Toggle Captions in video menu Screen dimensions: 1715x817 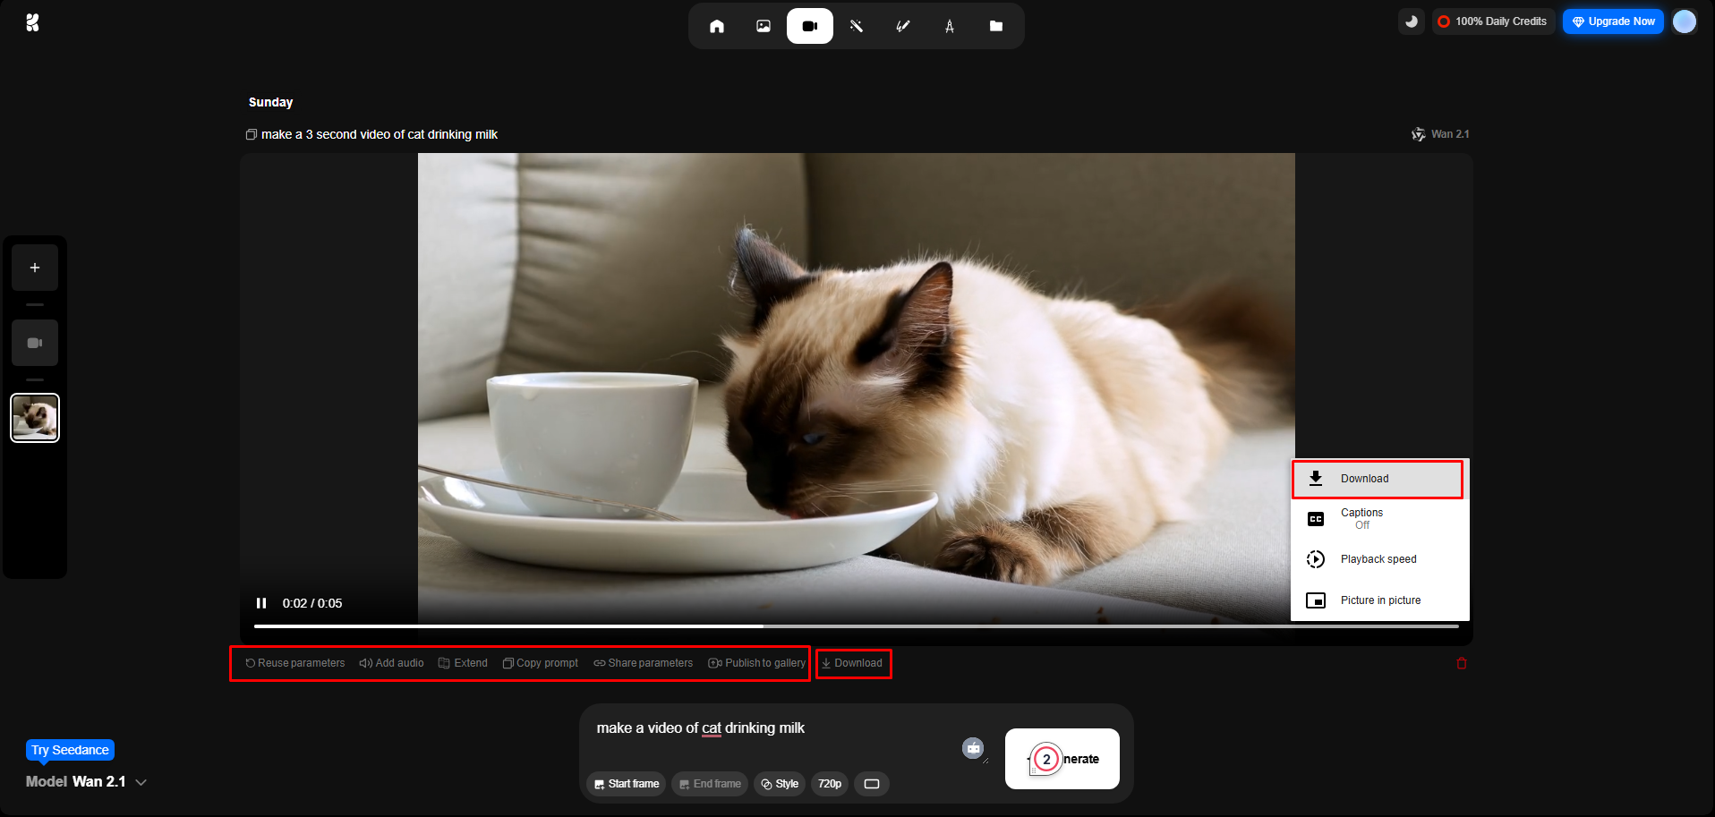point(1379,519)
